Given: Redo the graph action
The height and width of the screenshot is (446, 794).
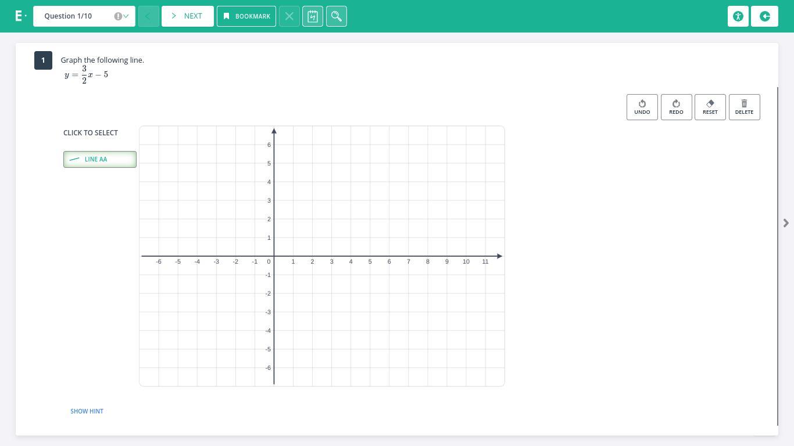Looking at the screenshot, I should click(677, 107).
